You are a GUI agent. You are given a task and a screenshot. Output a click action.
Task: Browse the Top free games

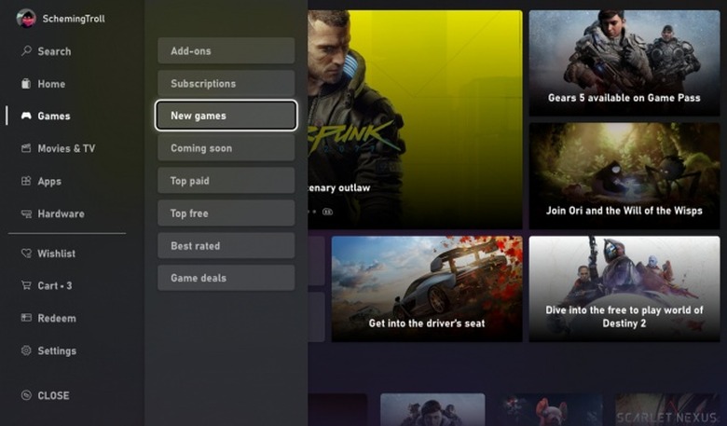[226, 213]
